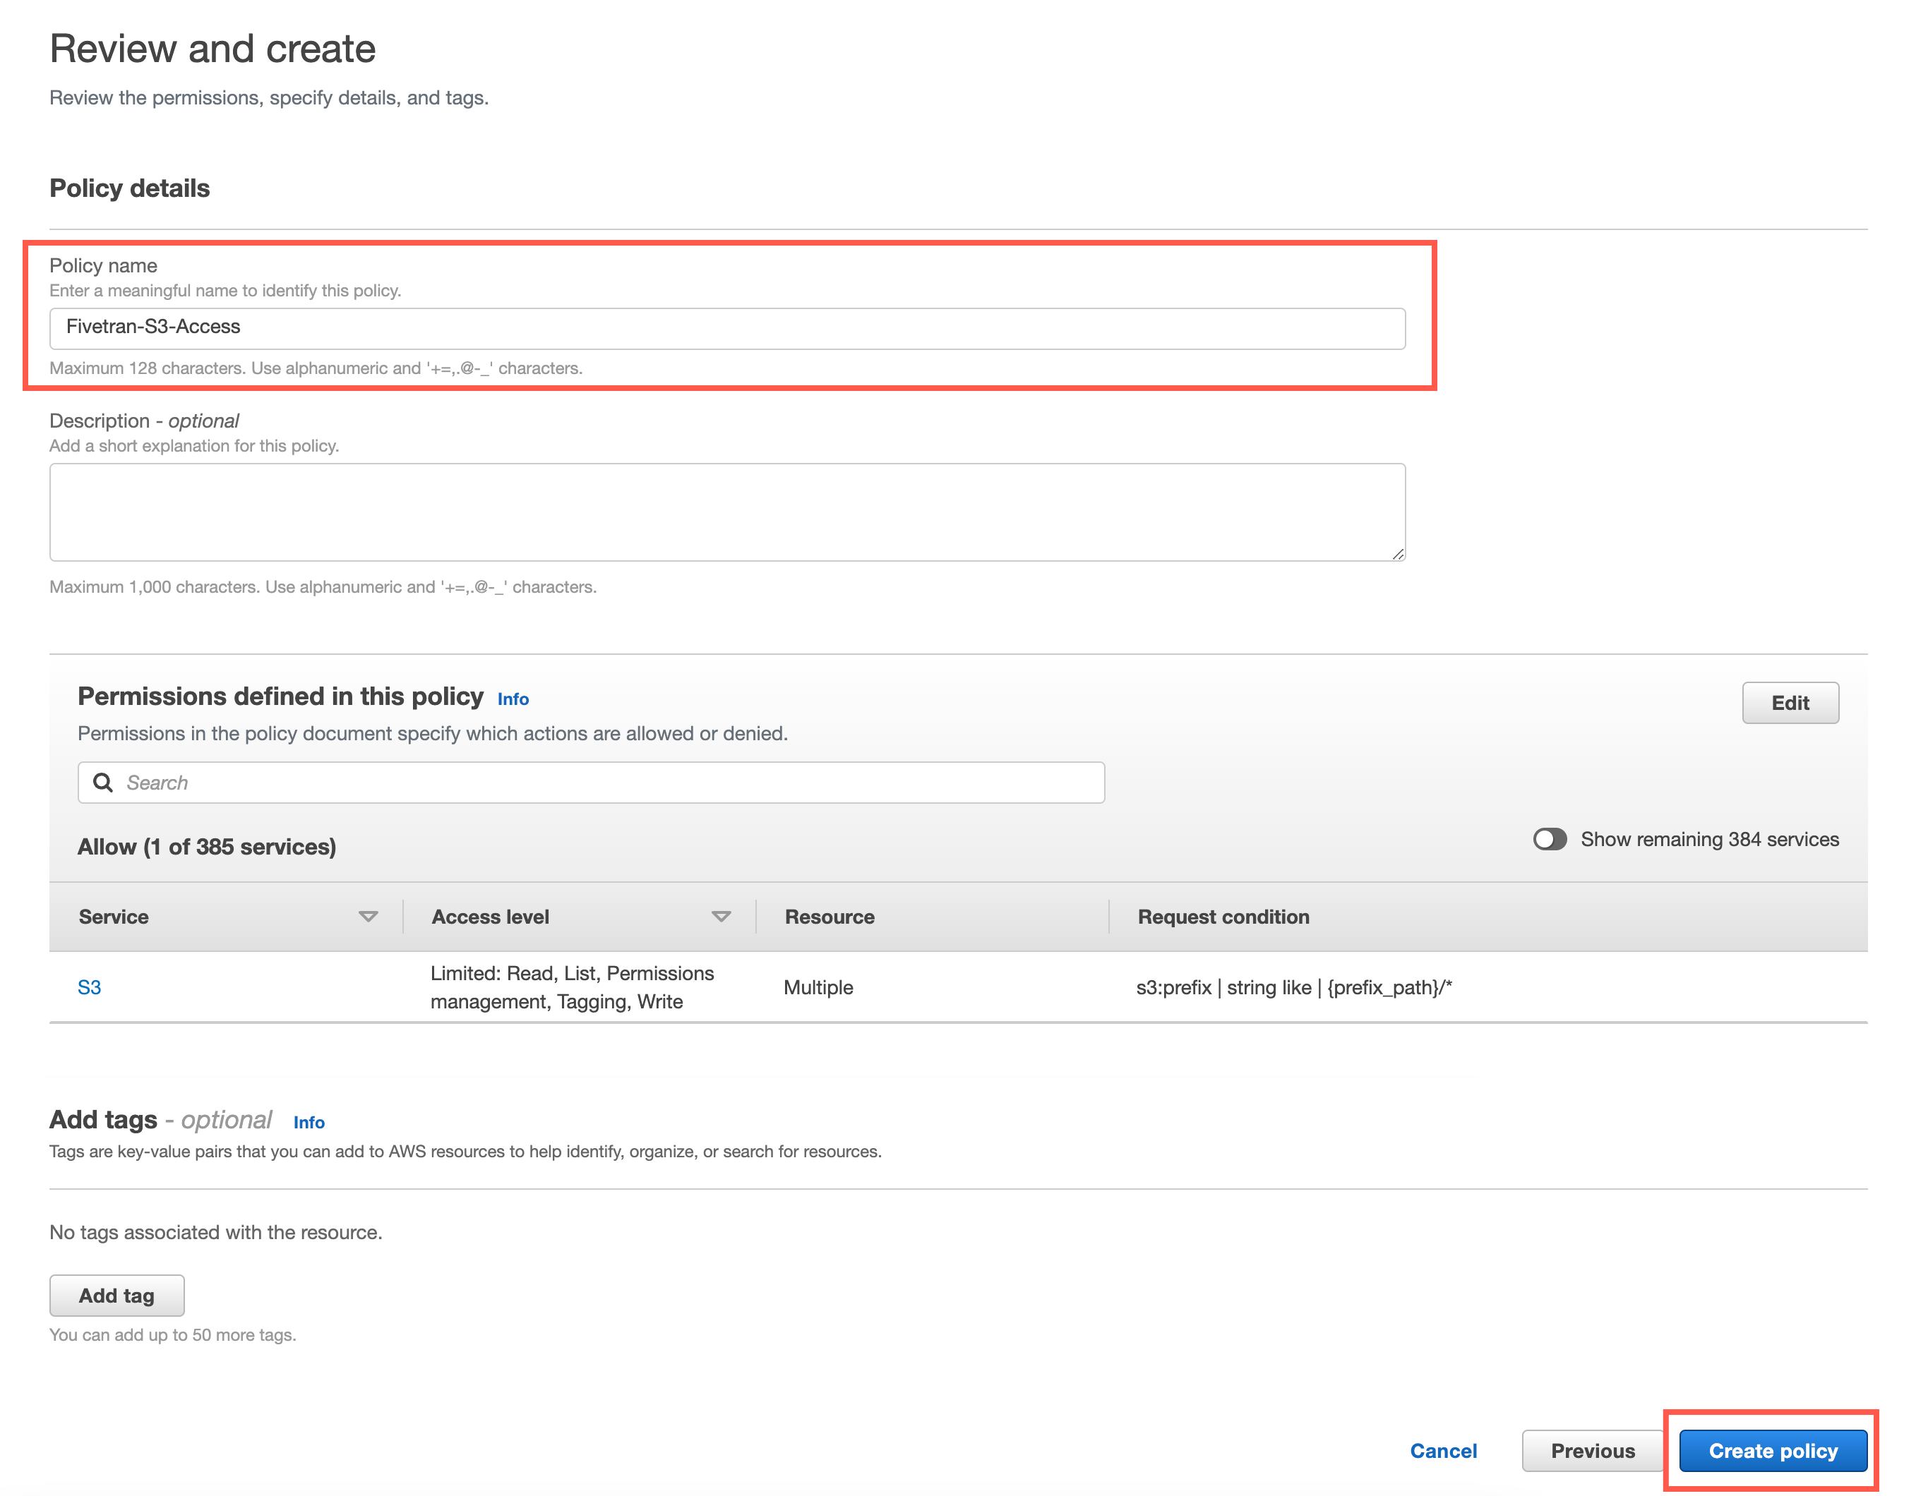1916x1496 pixels.
Task: Click the permissions Search field
Action: coord(592,782)
